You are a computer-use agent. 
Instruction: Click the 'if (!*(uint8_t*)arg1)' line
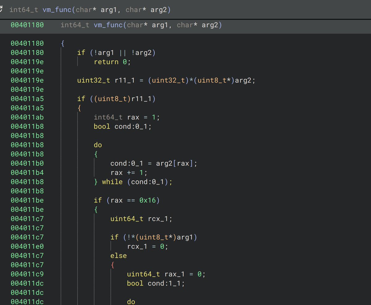tap(154, 237)
